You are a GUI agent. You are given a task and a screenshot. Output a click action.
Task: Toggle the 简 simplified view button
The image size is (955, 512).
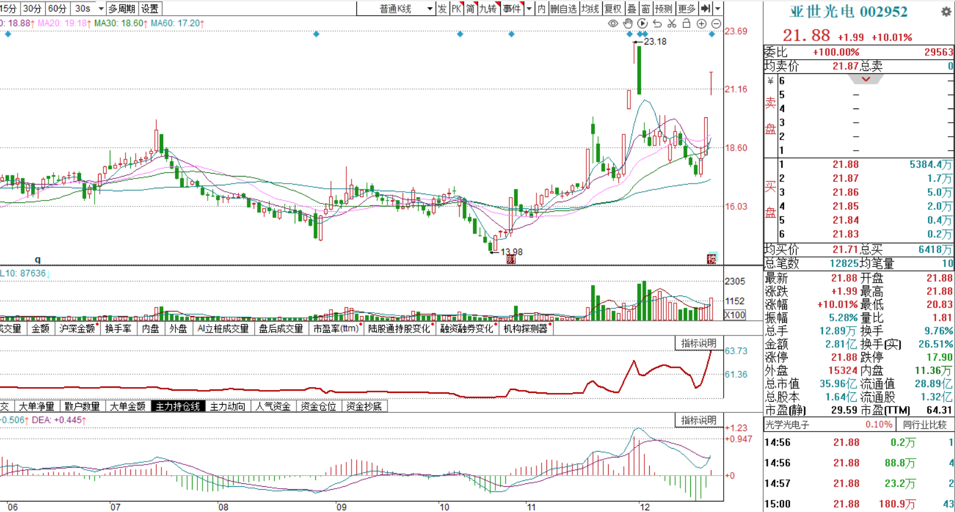[470, 8]
